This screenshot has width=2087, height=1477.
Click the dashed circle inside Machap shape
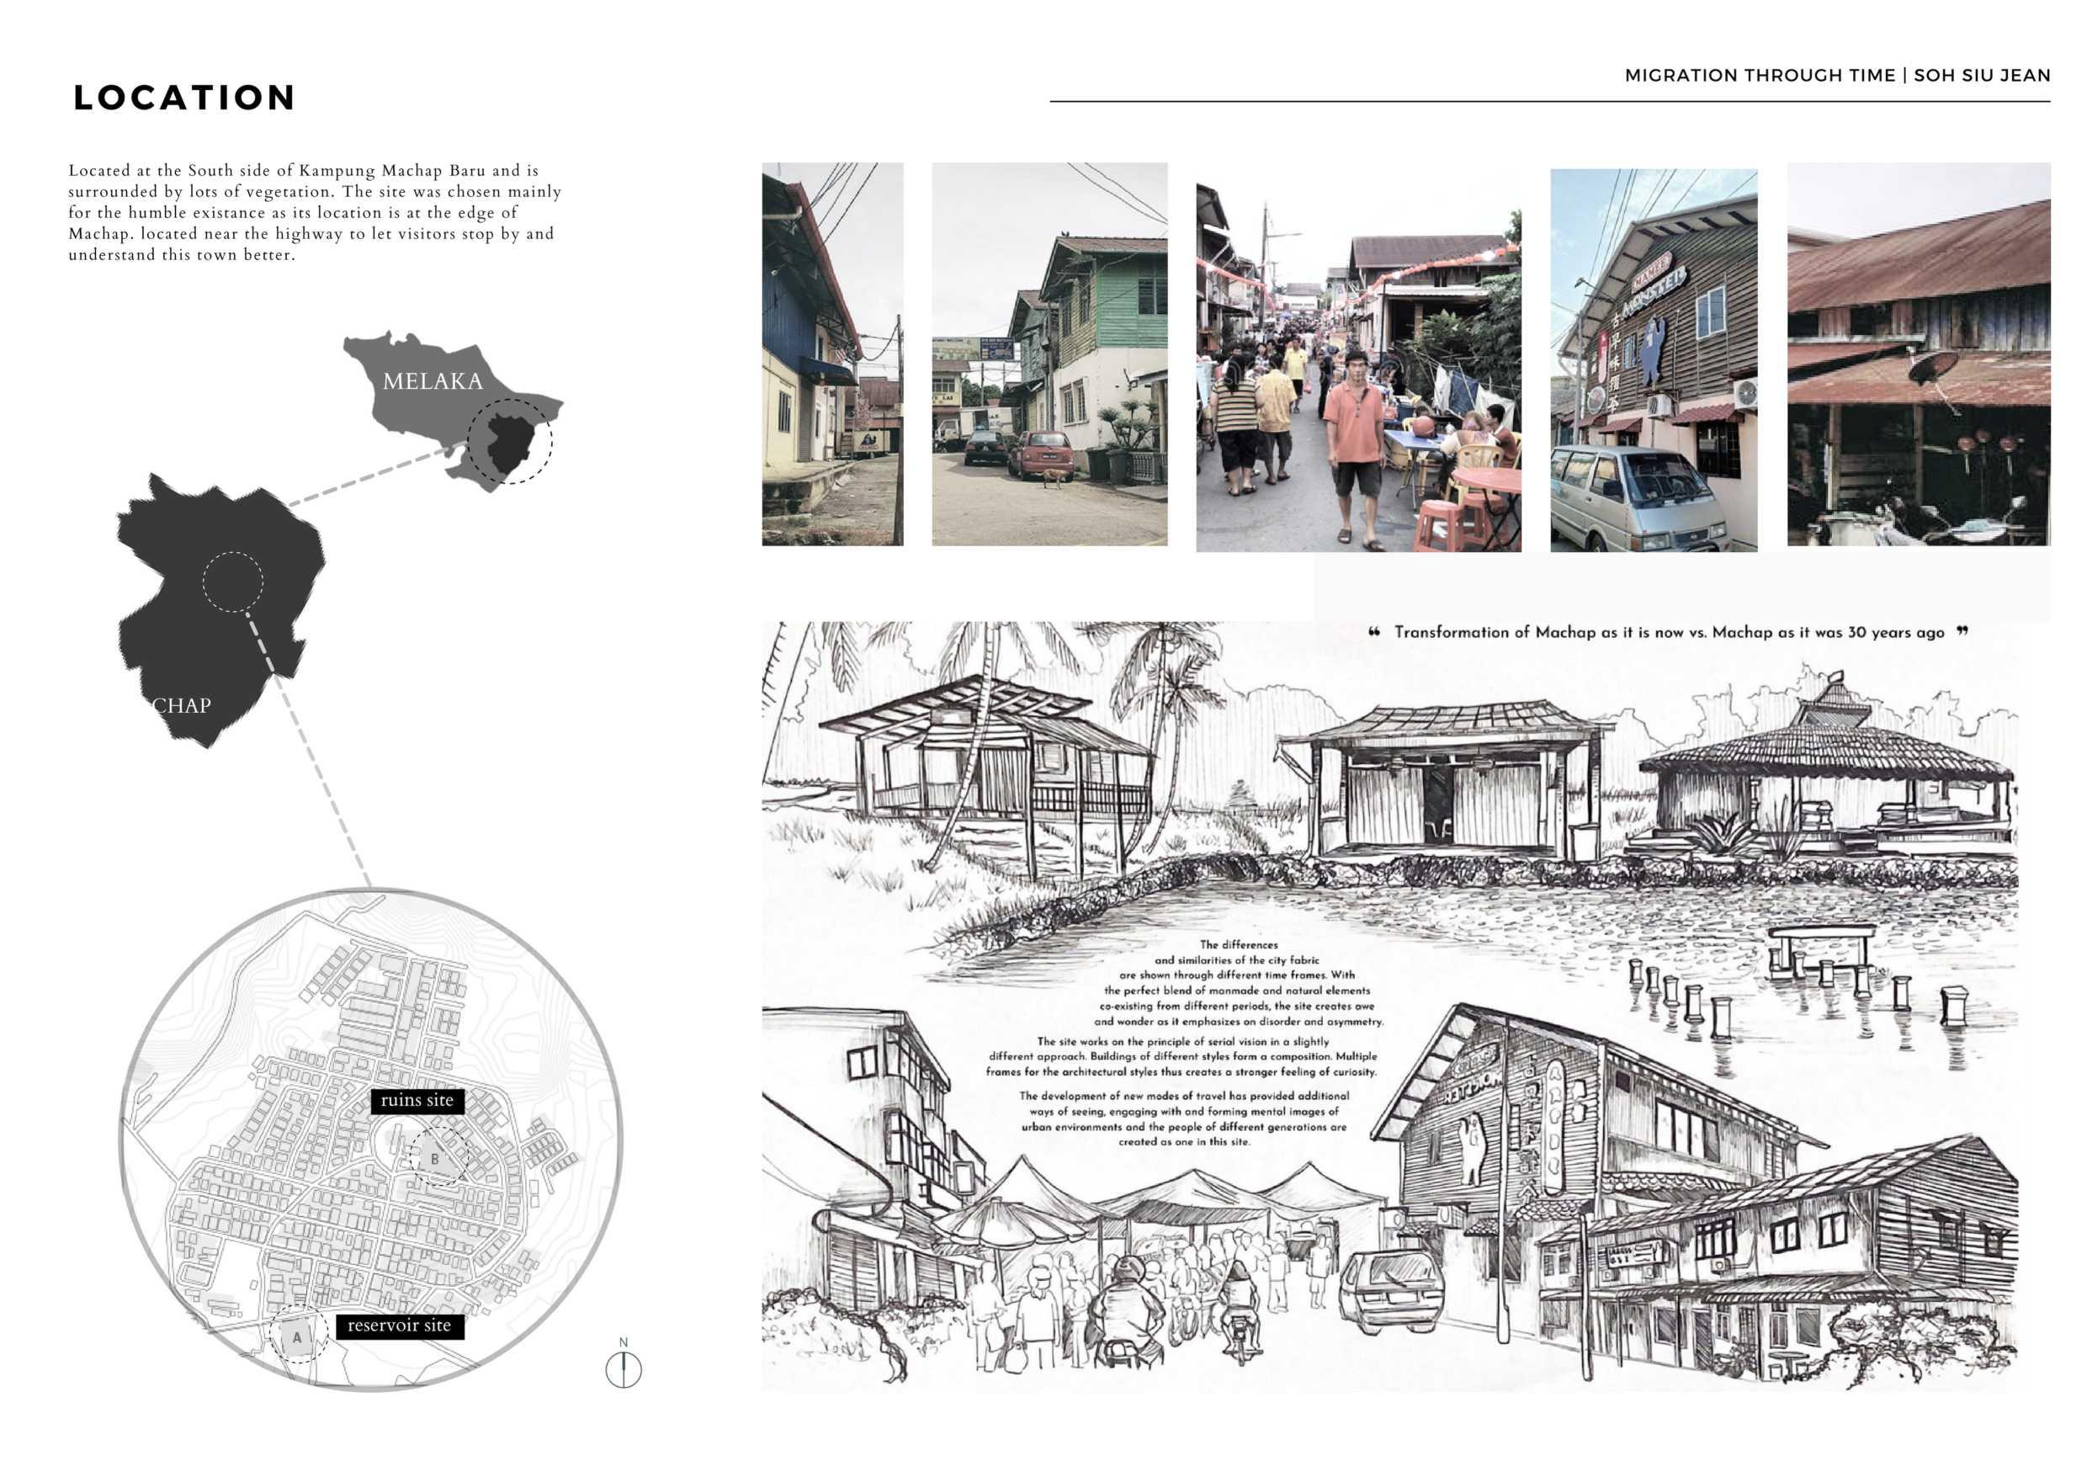click(x=233, y=582)
